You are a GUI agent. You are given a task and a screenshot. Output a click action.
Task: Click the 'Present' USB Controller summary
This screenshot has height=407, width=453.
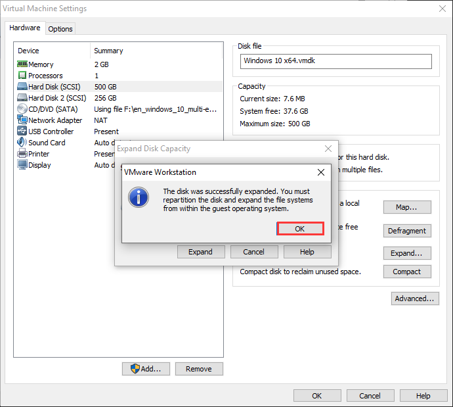coord(106,132)
